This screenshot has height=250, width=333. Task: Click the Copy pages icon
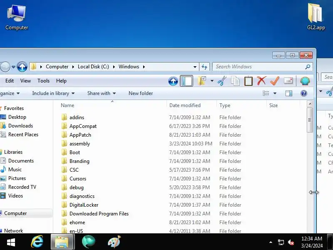click(235, 81)
